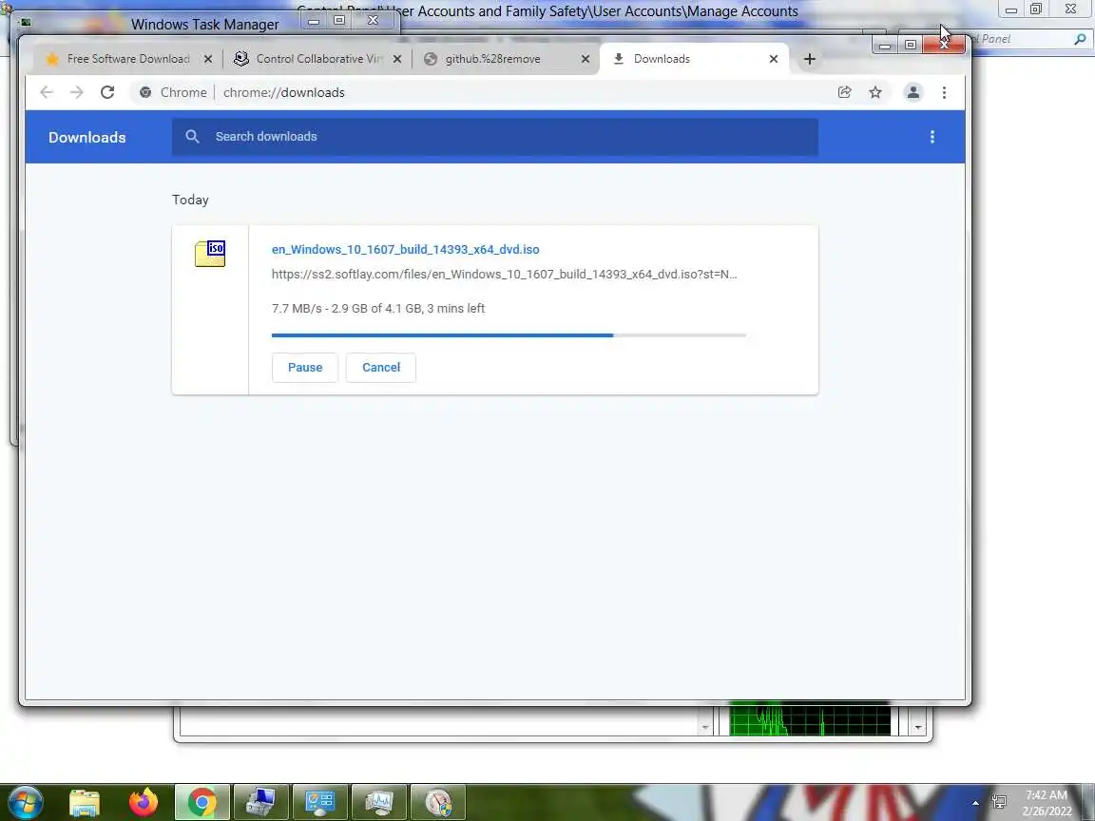The image size is (1095, 821).
Task: Click the softlay.com source URL
Action: (x=504, y=275)
